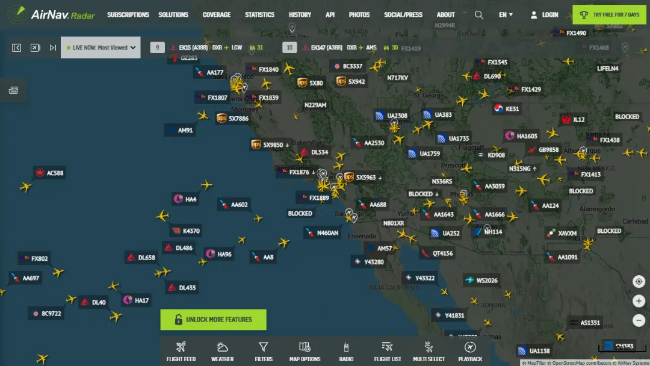Activate the Multi Select tool
The width and height of the screenshot is (650, 366).
click(429, 352)
